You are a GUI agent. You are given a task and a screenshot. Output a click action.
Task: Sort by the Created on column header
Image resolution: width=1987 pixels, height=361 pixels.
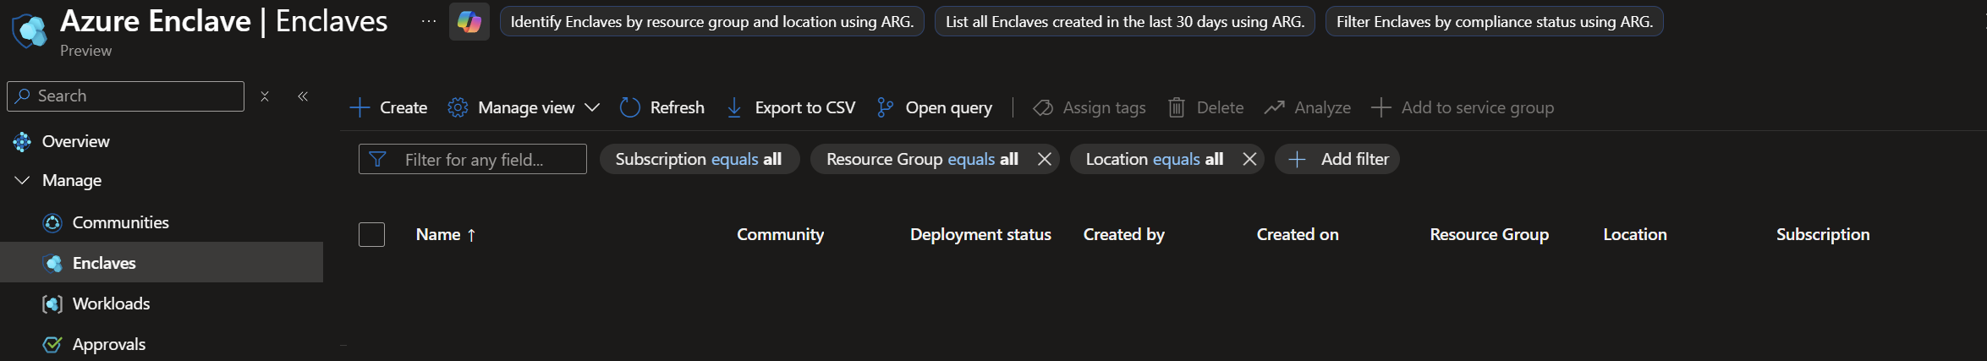coord(1298,234)
